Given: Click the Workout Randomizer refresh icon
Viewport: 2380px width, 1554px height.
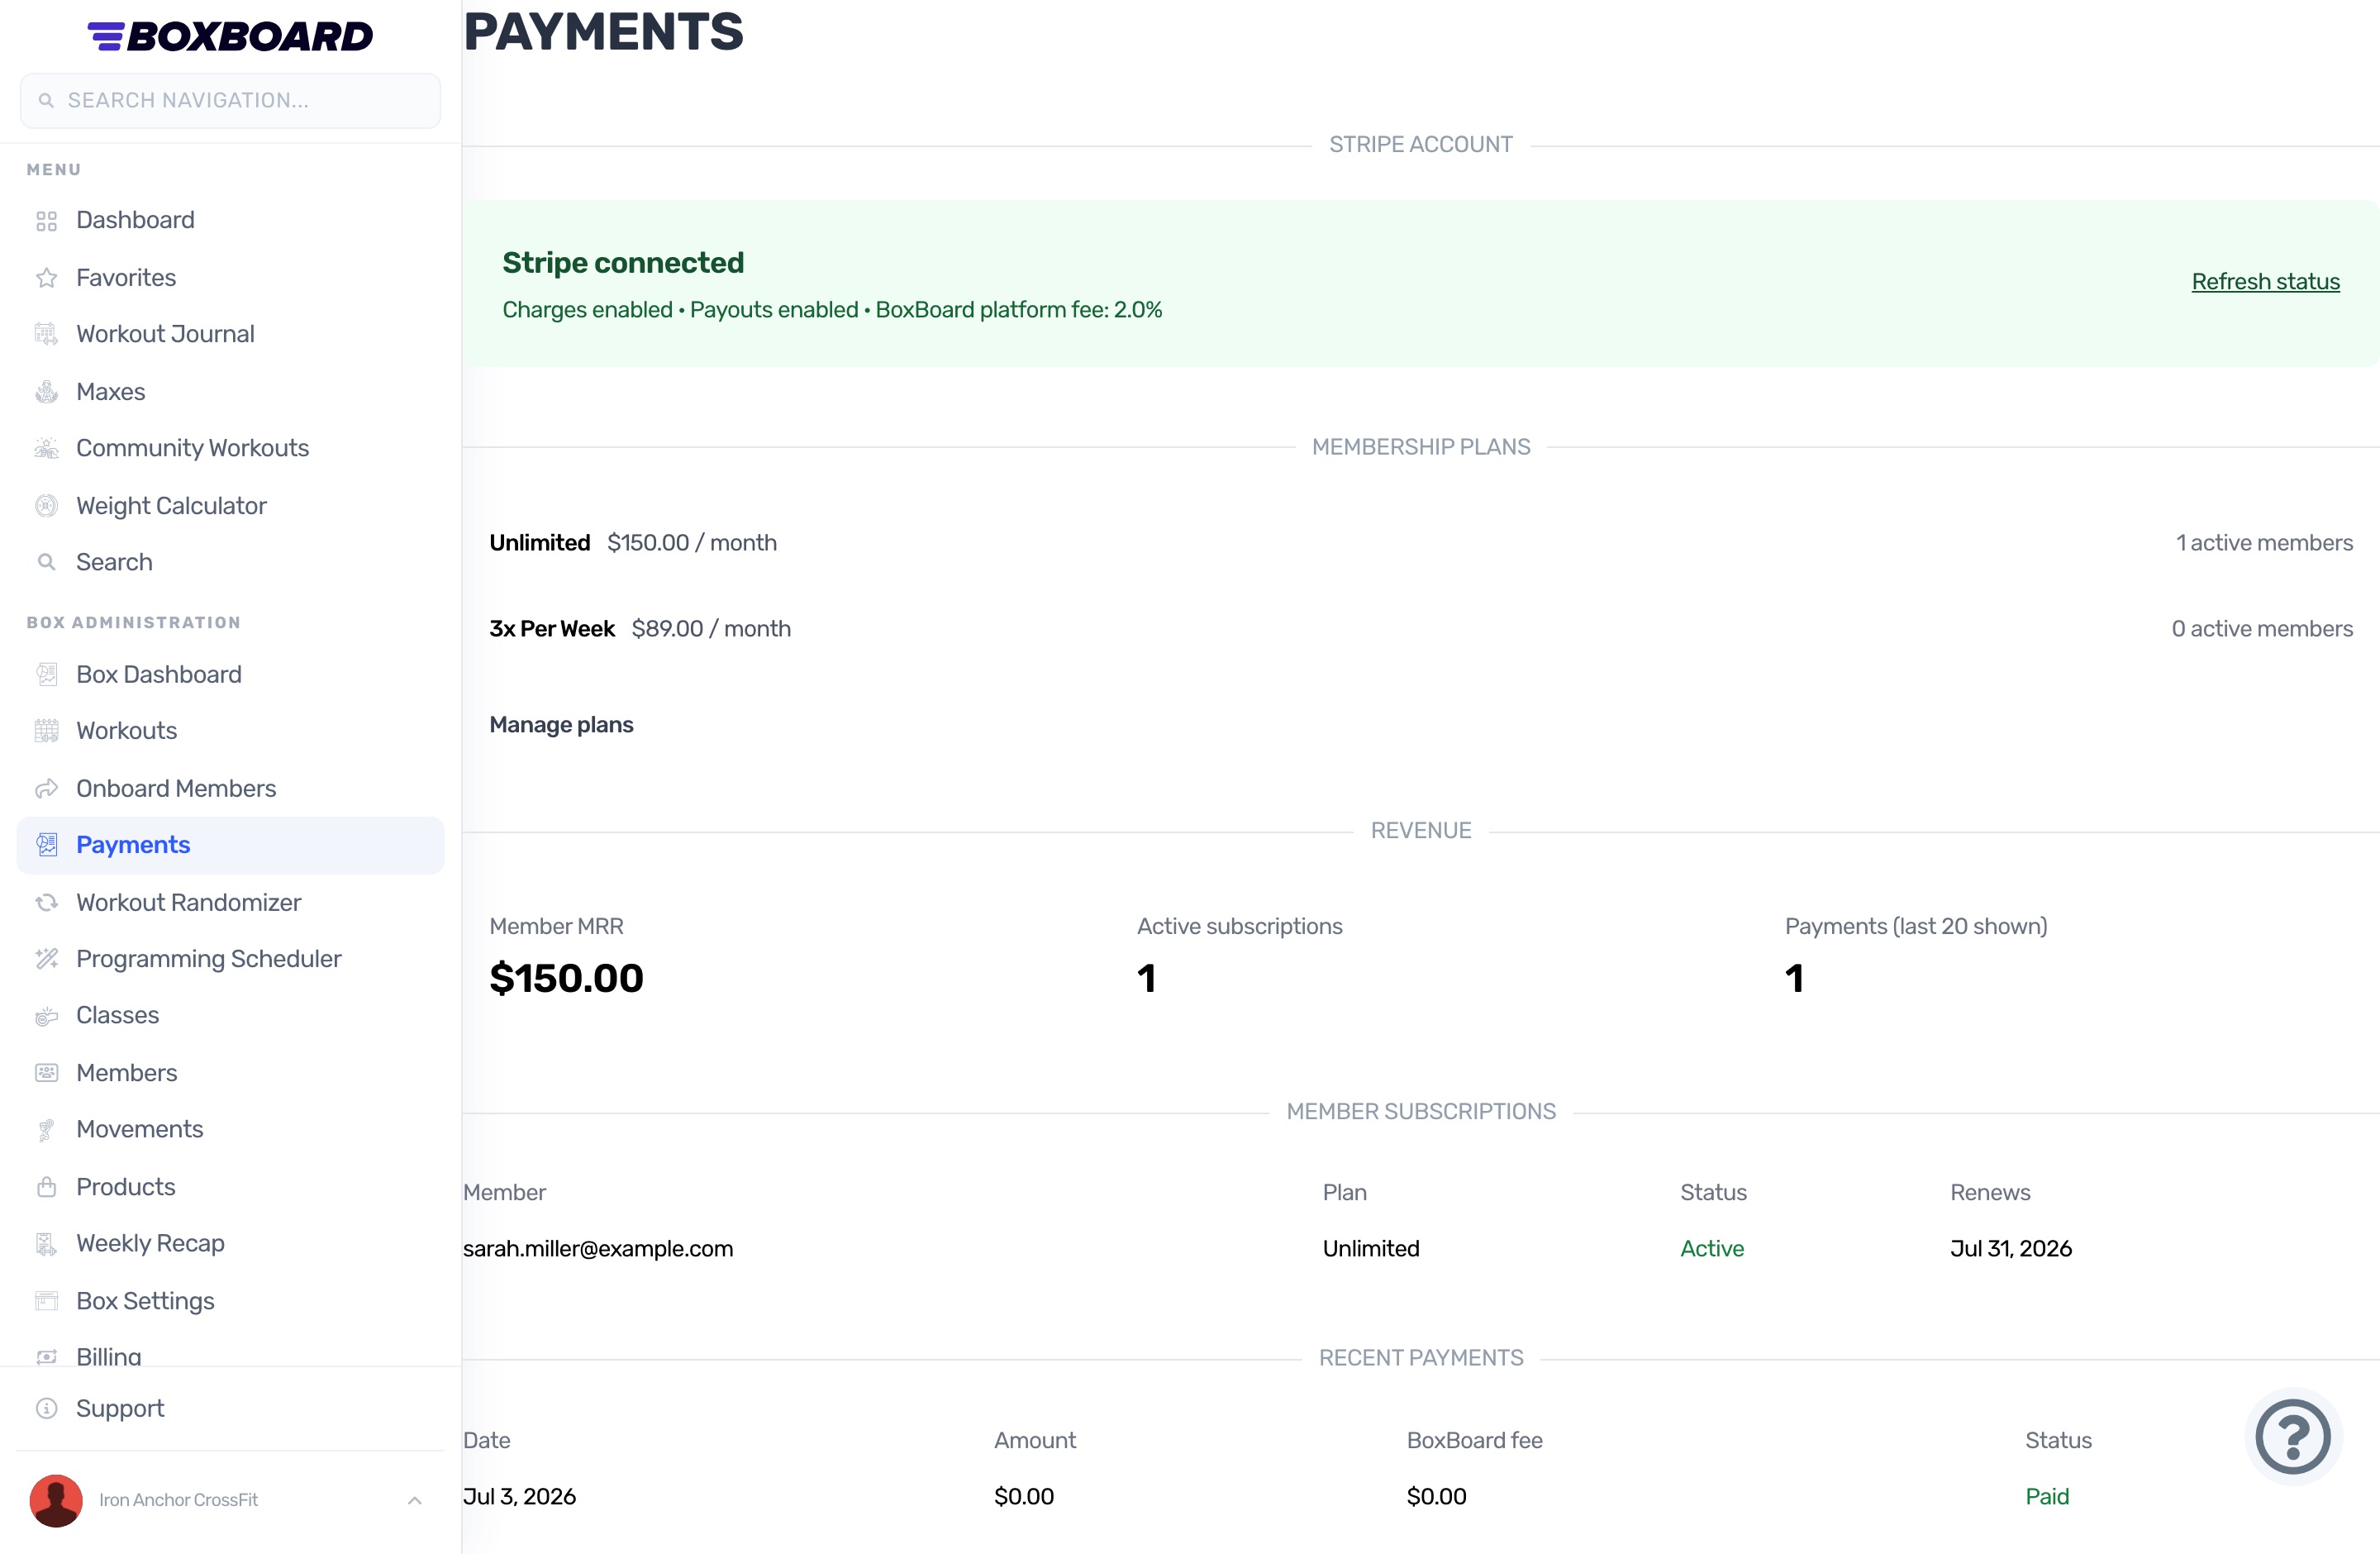Looking at the screenshot, I should (46, 903).
